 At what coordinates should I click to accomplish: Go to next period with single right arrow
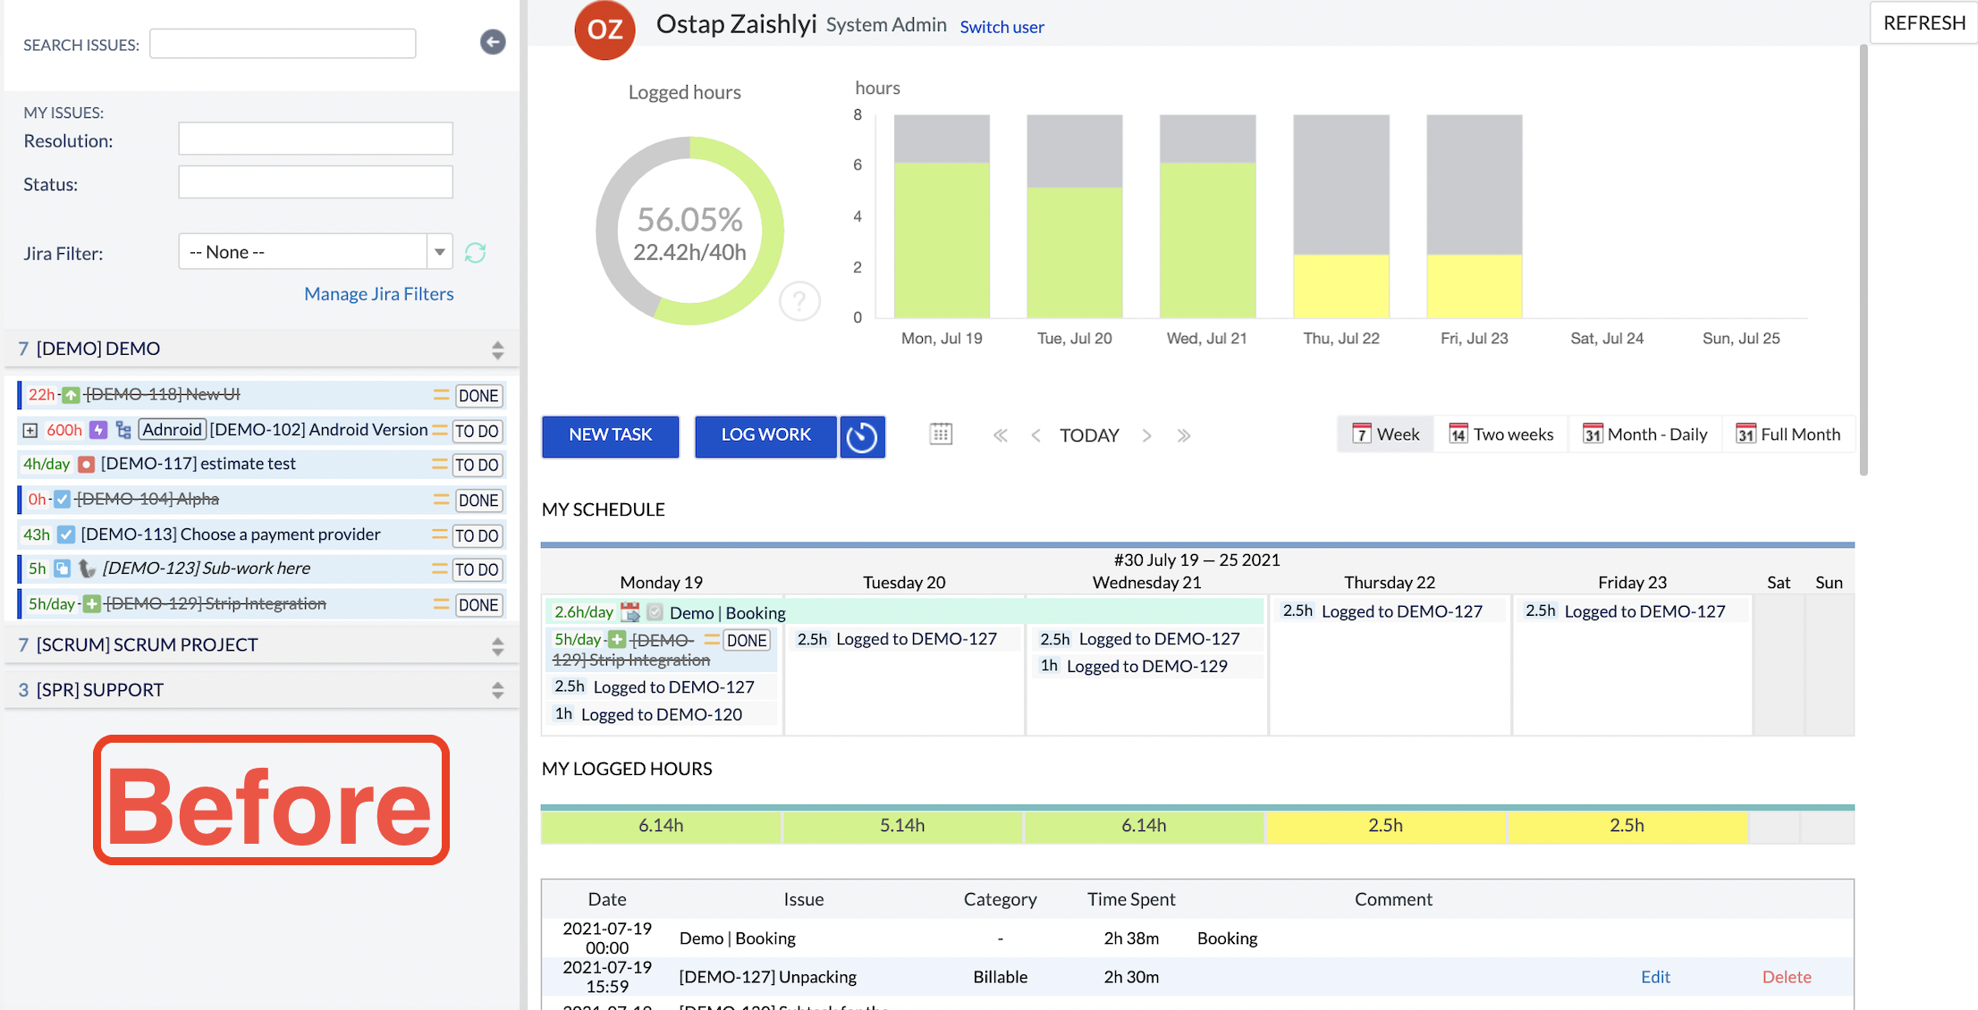pos(1147,435)
